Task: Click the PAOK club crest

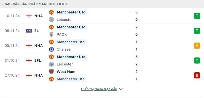Action: tap(52, 35)
